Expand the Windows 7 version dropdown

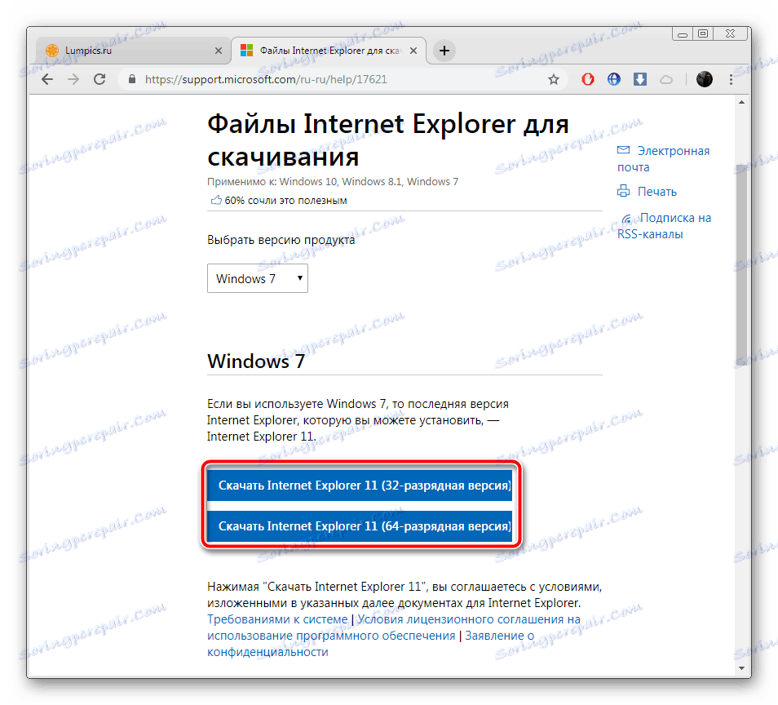point(258,278)
